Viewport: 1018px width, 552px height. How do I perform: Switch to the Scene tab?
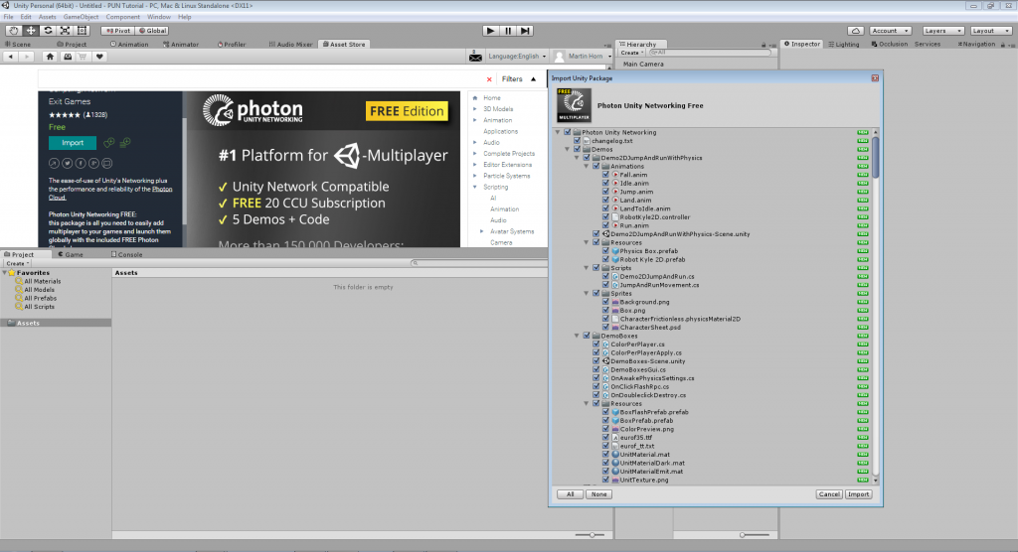18,44
